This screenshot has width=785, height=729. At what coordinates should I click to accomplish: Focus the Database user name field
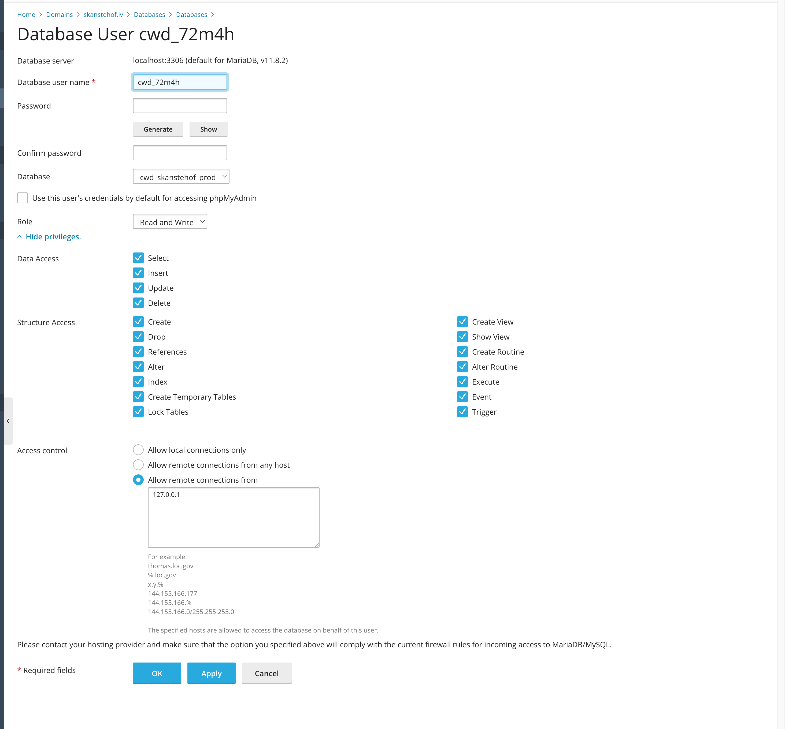click(x=180, y=82)
